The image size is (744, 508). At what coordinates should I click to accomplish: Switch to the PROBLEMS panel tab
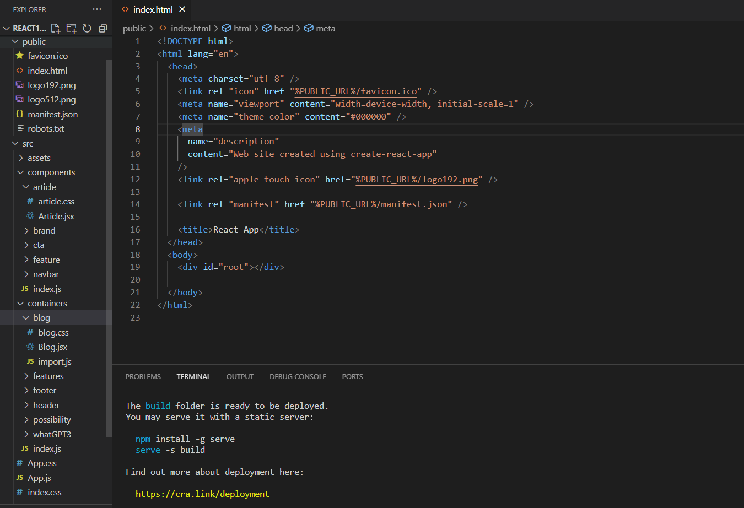pyautogui.click(x=143, y=377)
